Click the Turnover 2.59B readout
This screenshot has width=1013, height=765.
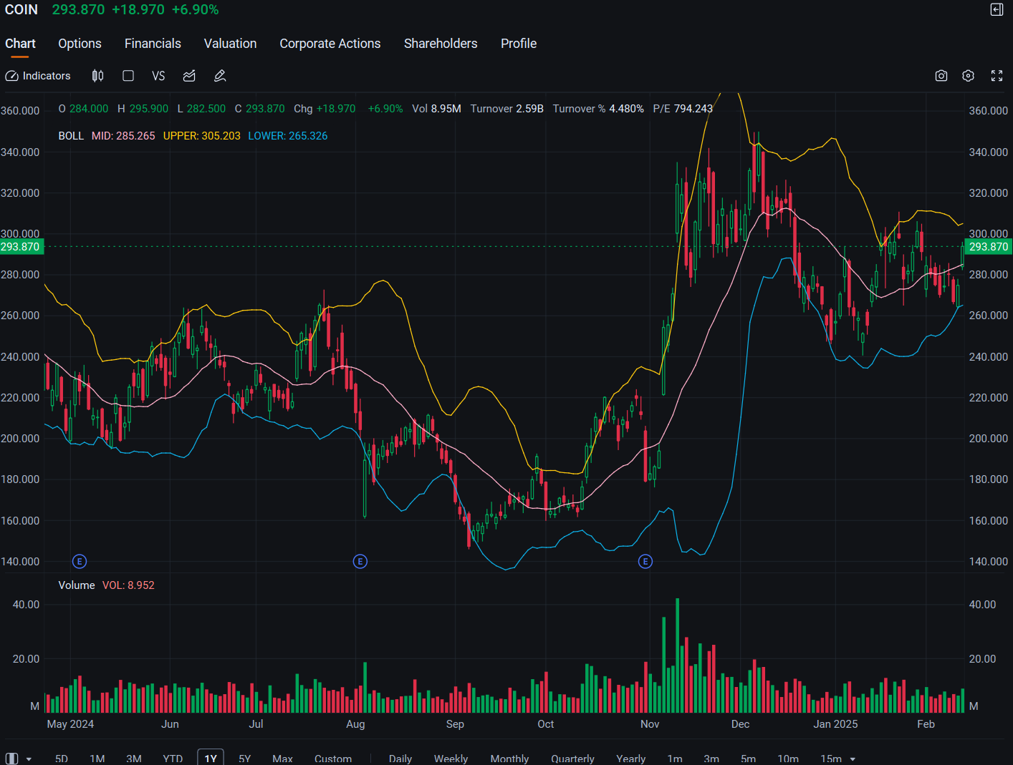coord(507,109)
